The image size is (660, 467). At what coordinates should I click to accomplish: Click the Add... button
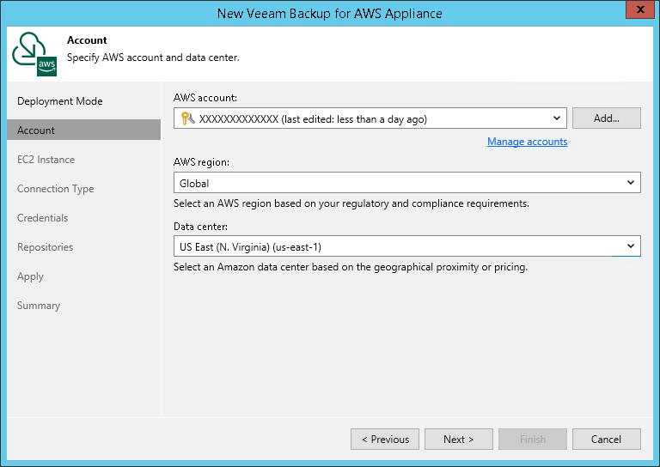606,118
